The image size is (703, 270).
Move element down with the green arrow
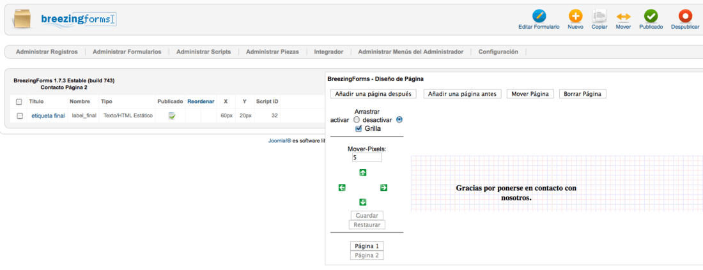(363, 202)
